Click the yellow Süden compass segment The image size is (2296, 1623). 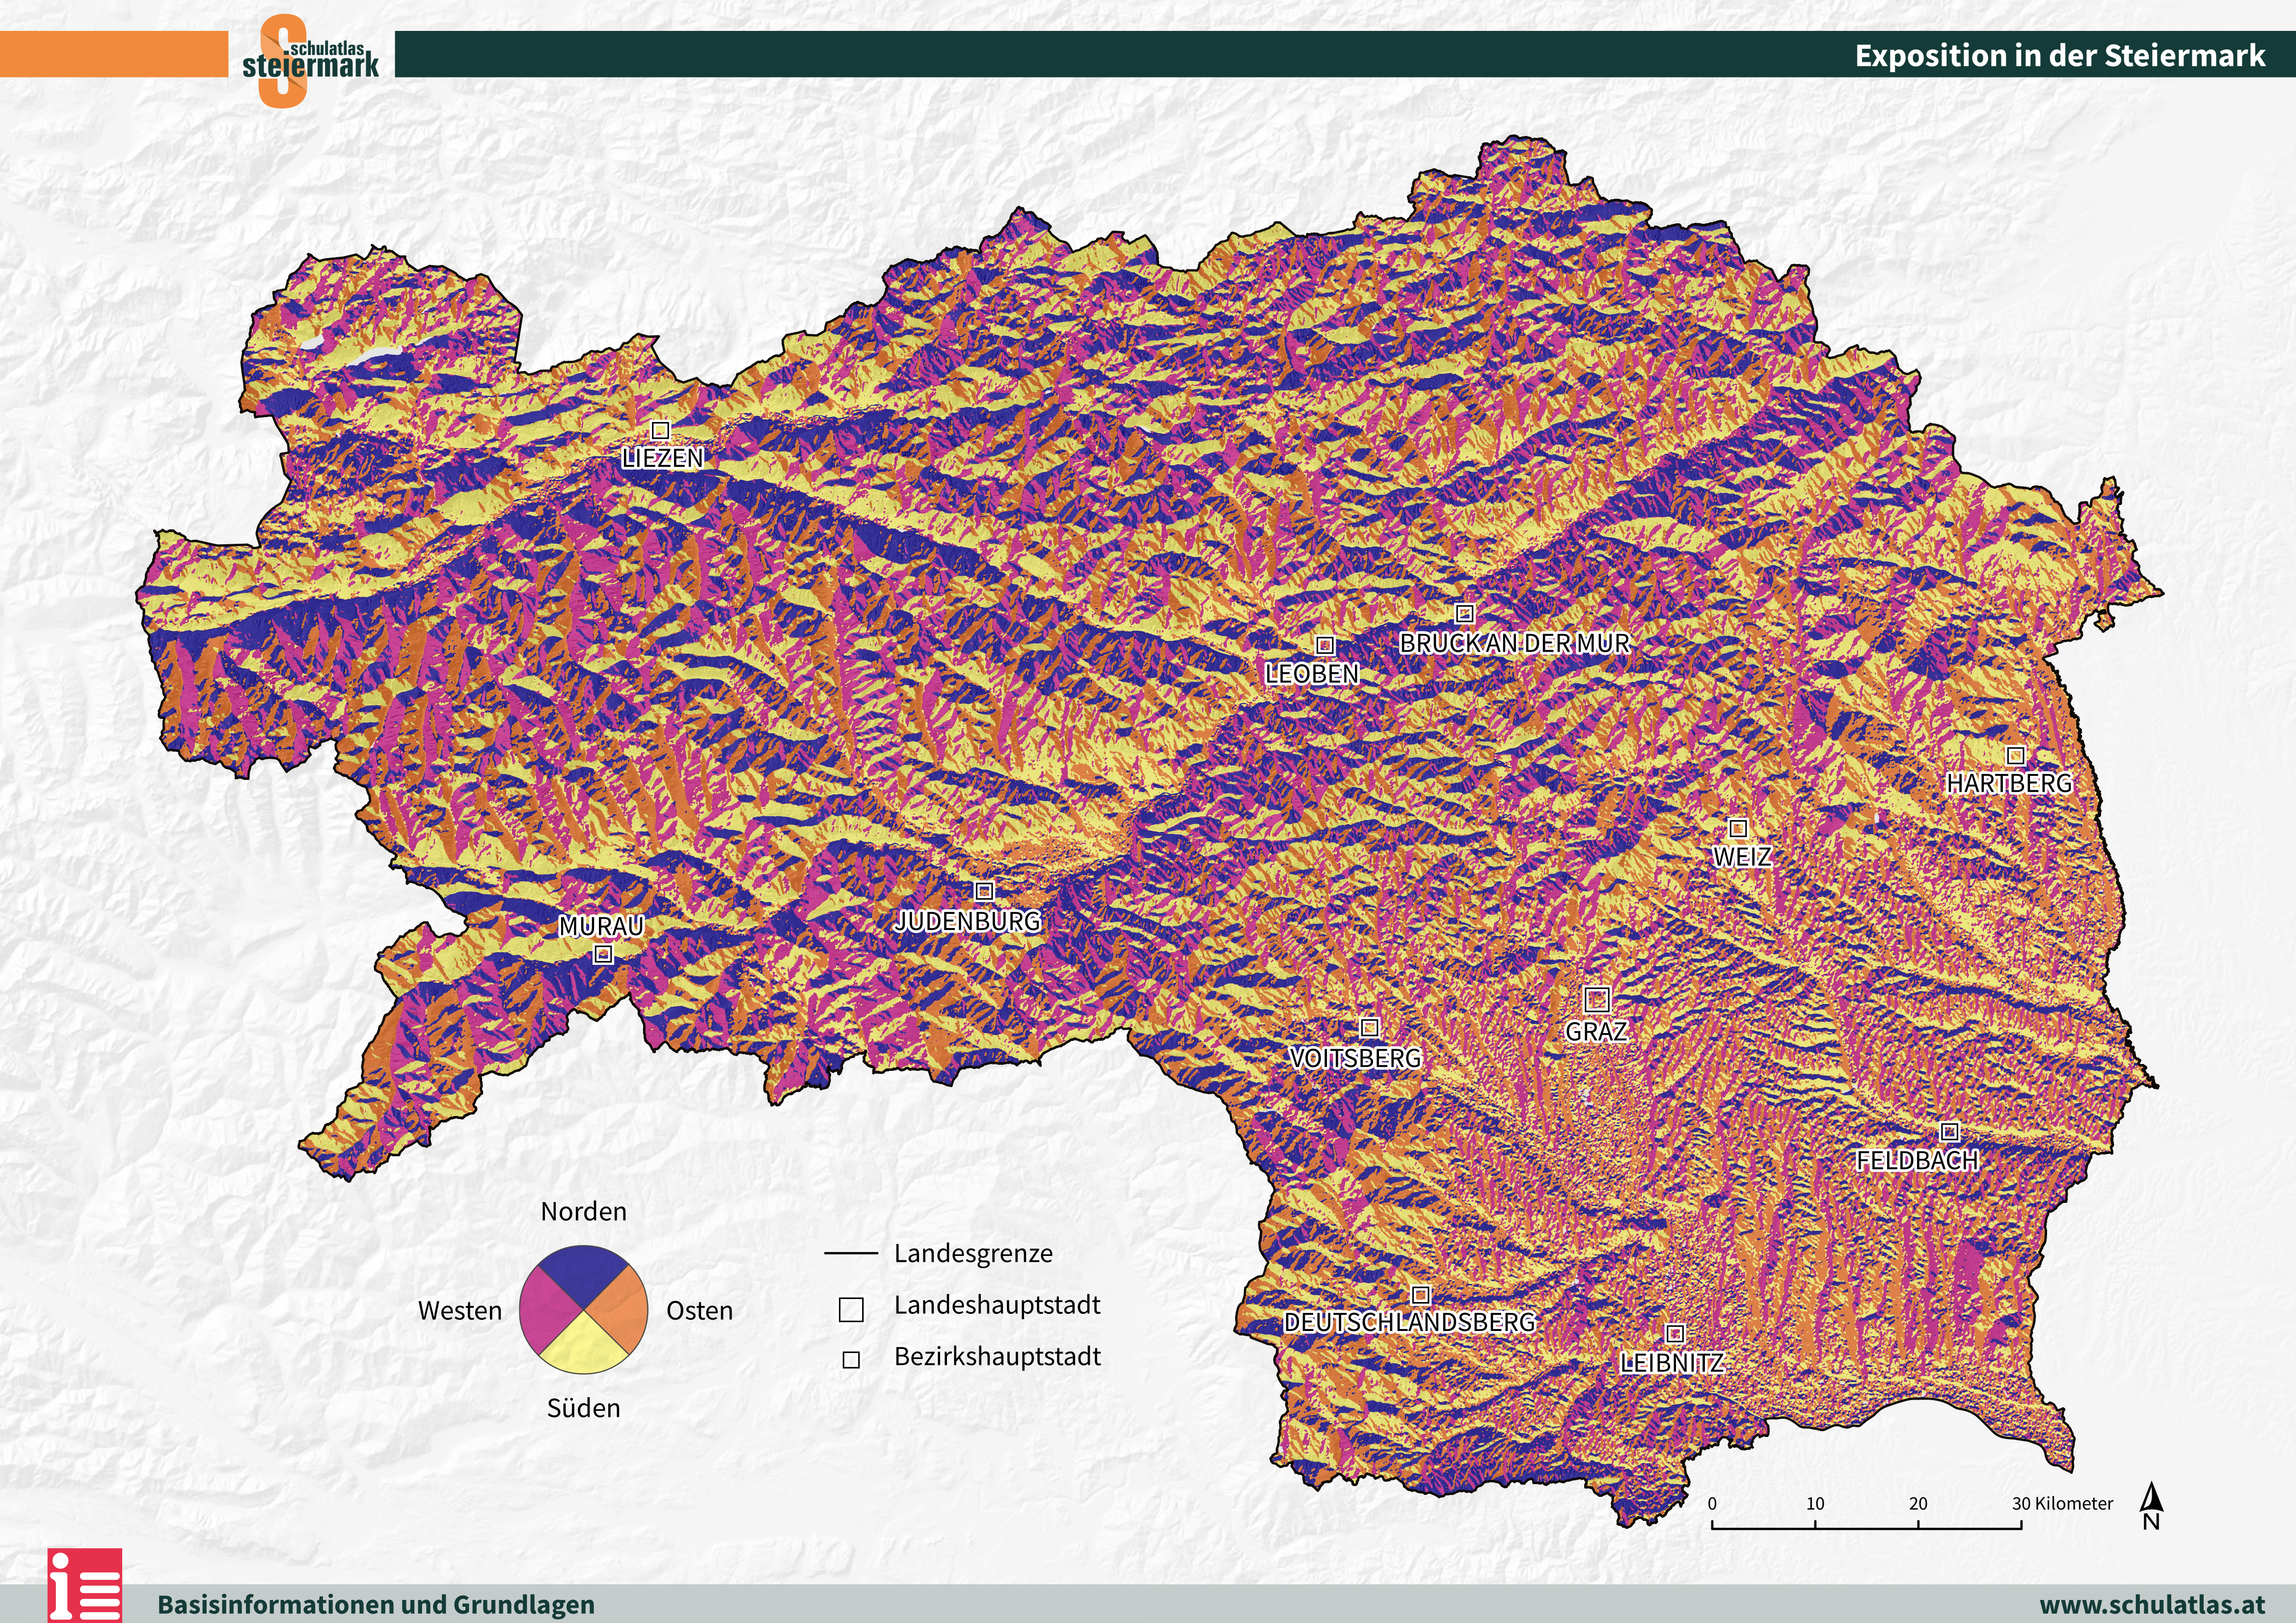click(584, 1345)
